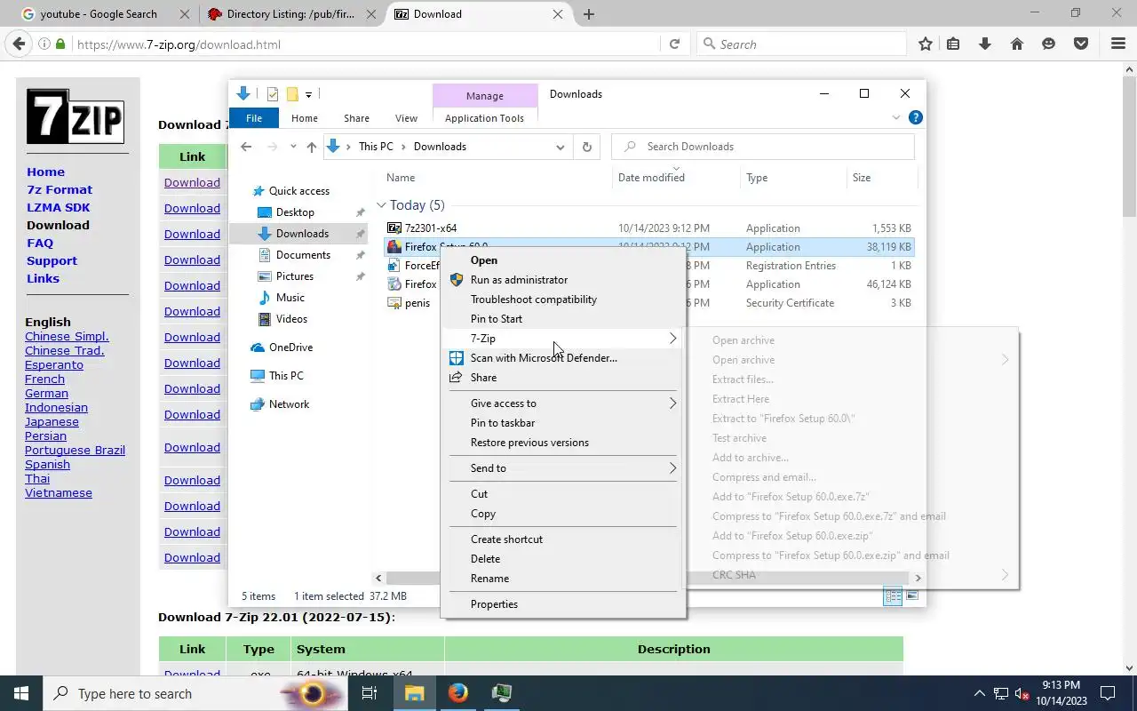Click the Pocket icon in Firefox toolbar
This screenshot has height=711, width=1137.
(x=1081, y=44)
